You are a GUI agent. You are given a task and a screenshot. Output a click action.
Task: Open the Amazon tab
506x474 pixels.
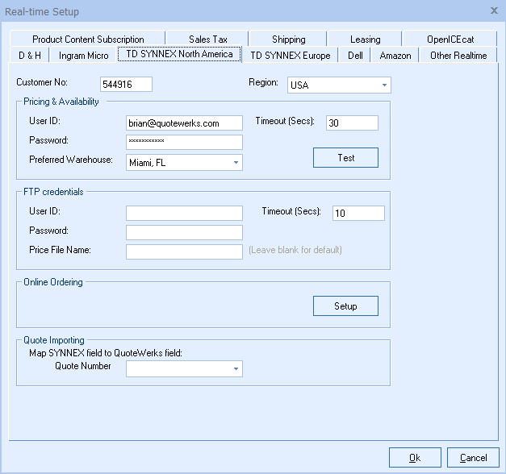pos(395,56)
